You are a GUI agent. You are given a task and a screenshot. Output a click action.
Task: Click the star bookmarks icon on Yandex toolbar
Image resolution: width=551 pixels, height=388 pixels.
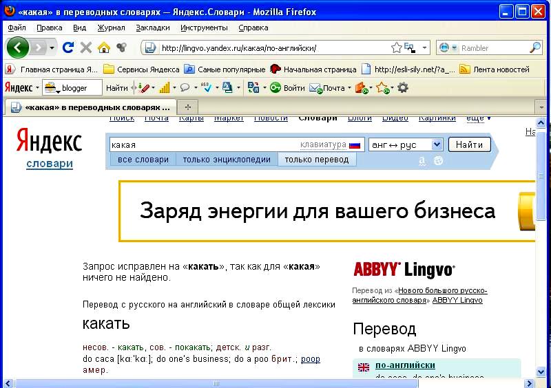coord(382,88)
